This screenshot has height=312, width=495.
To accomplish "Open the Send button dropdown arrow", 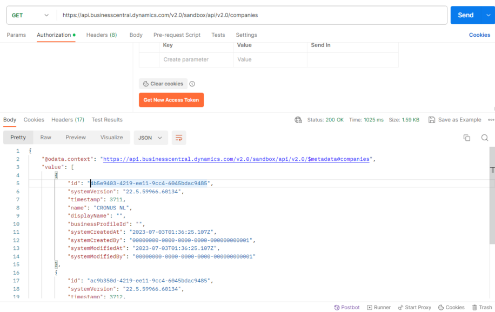I will click(487, 15).
